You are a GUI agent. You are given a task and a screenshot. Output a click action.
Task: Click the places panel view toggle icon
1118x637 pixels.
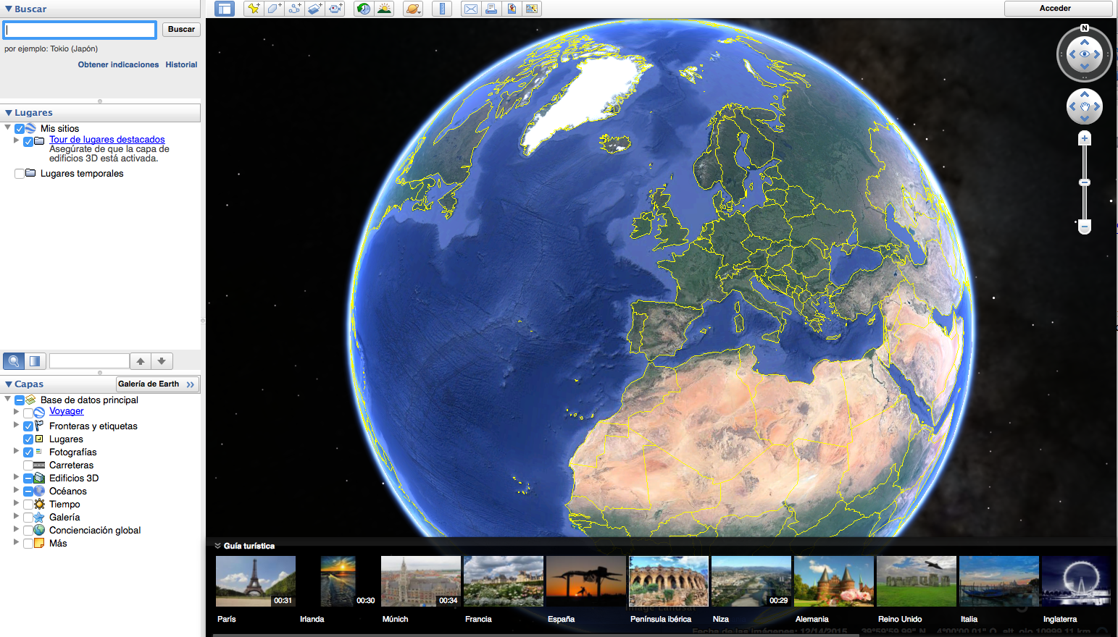(x=35, y=360)
